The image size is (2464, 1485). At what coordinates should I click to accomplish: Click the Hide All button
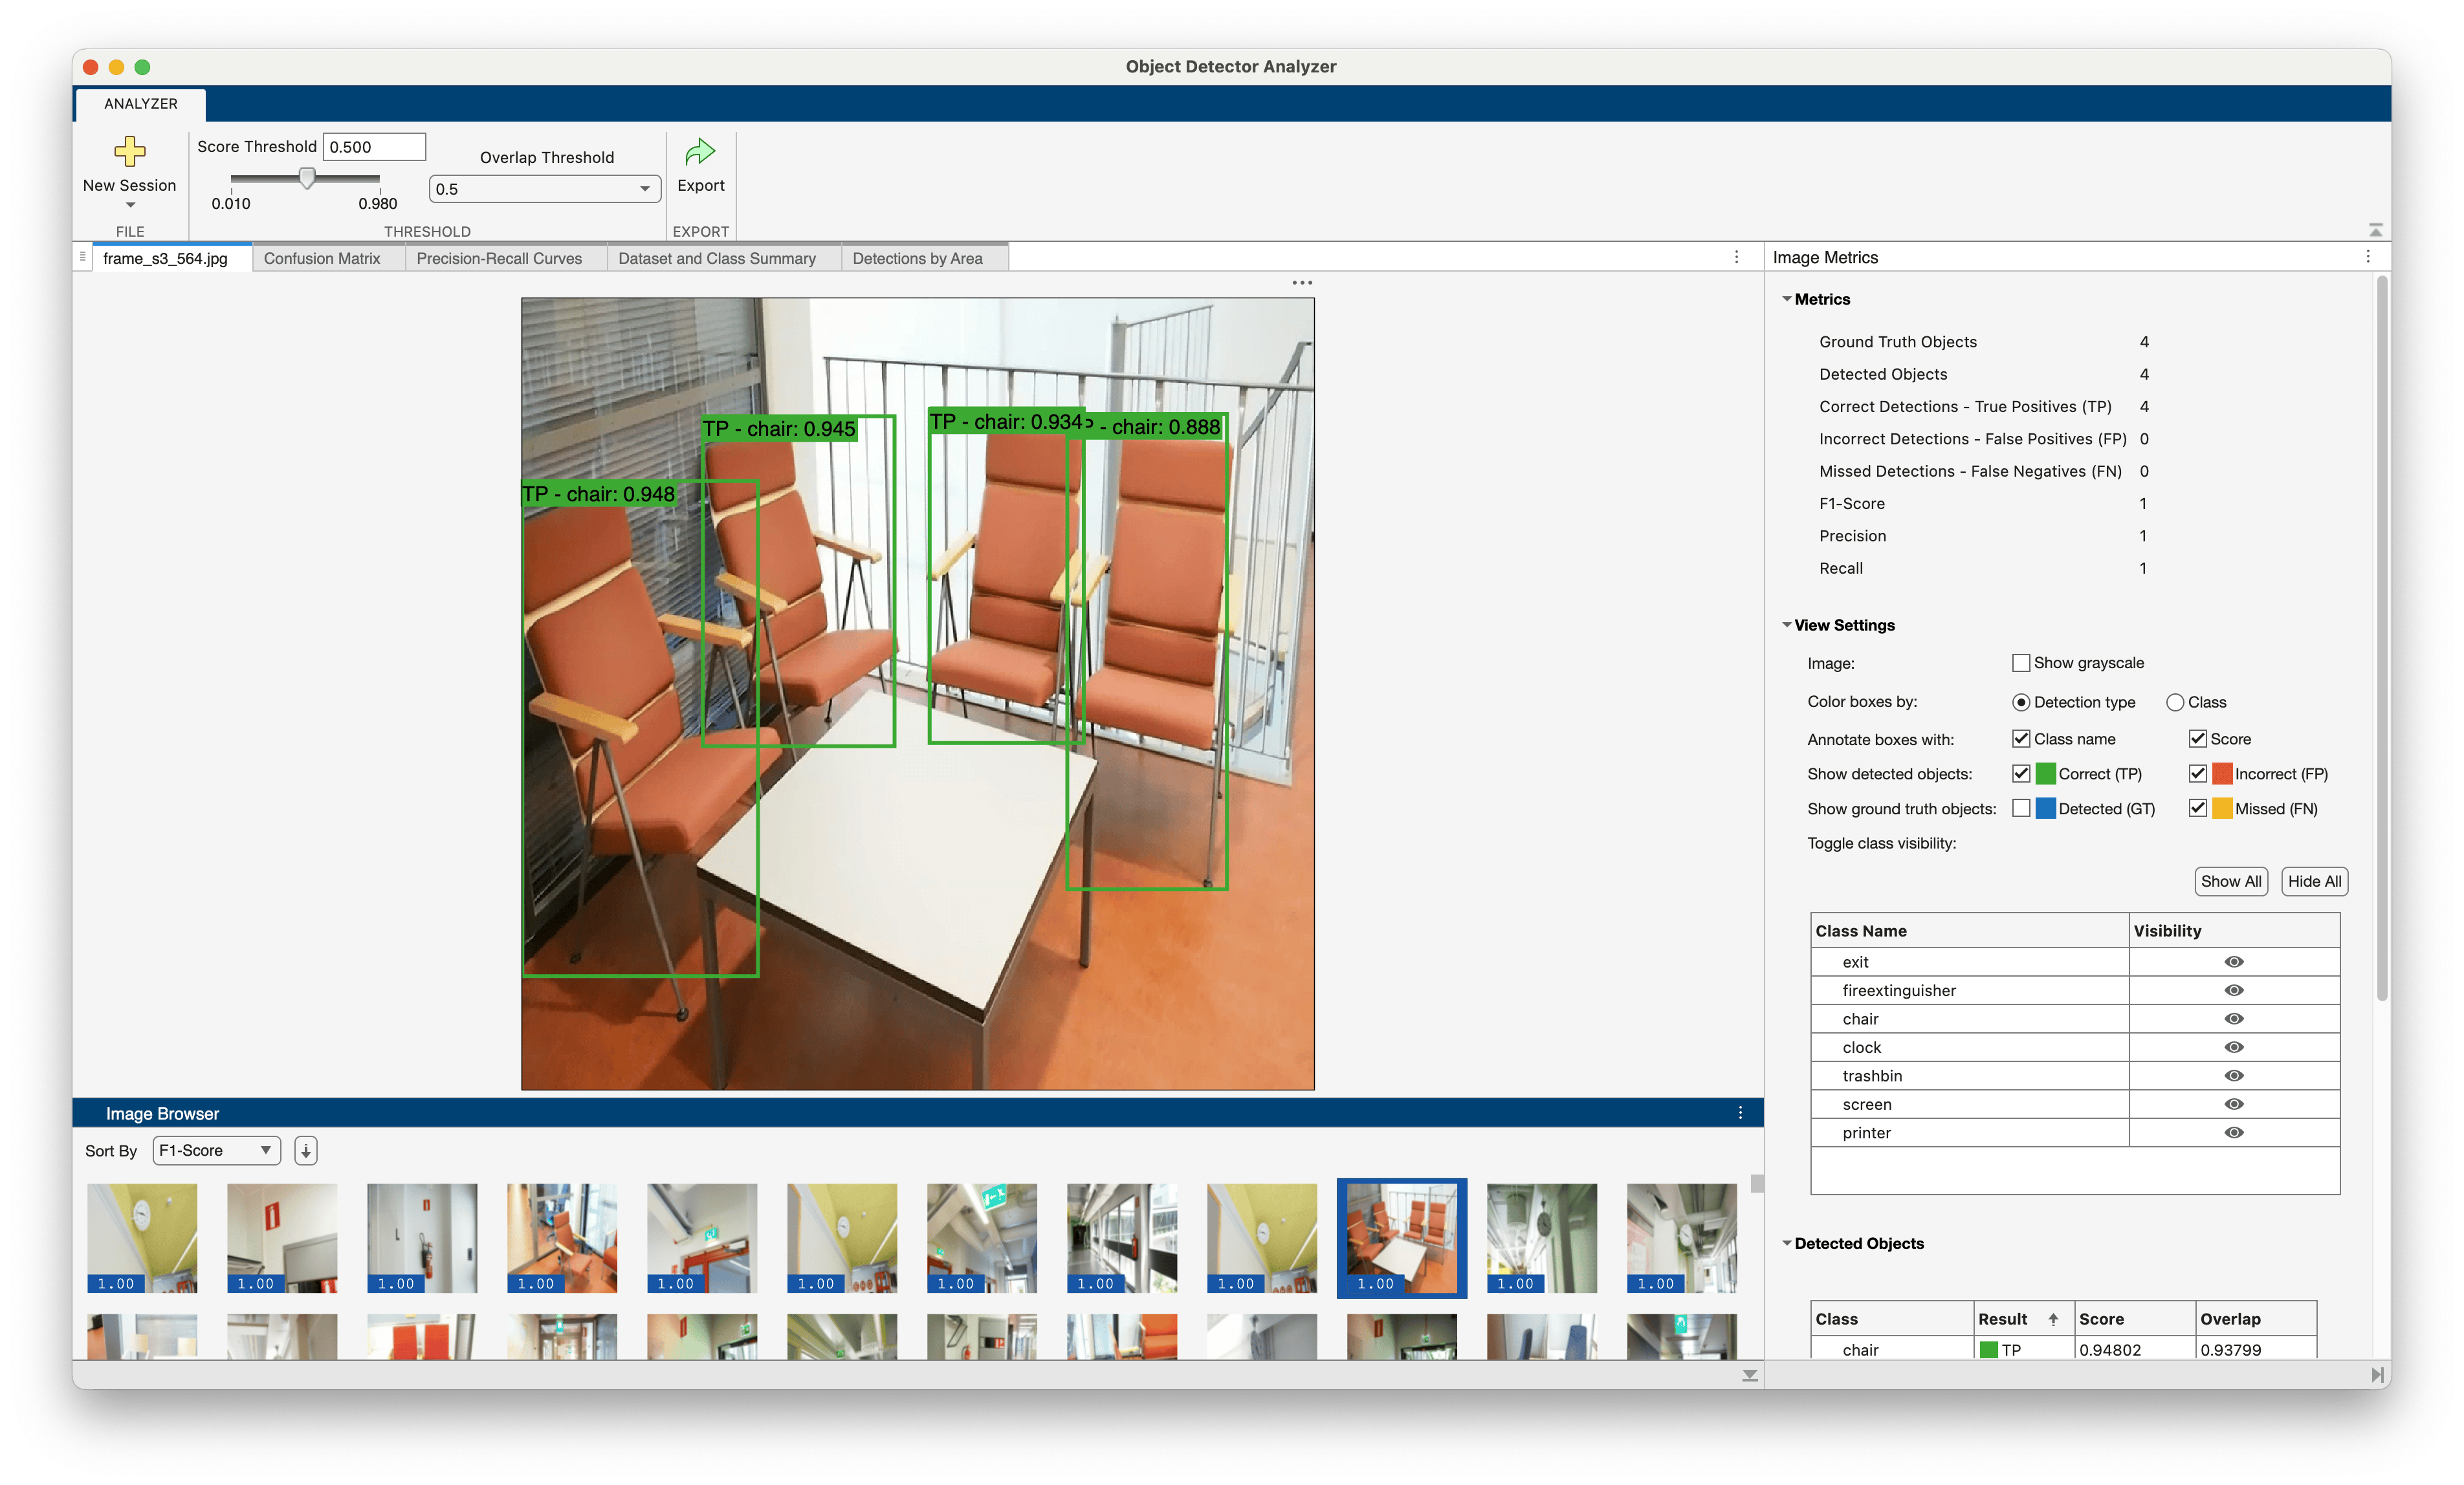2314,882
